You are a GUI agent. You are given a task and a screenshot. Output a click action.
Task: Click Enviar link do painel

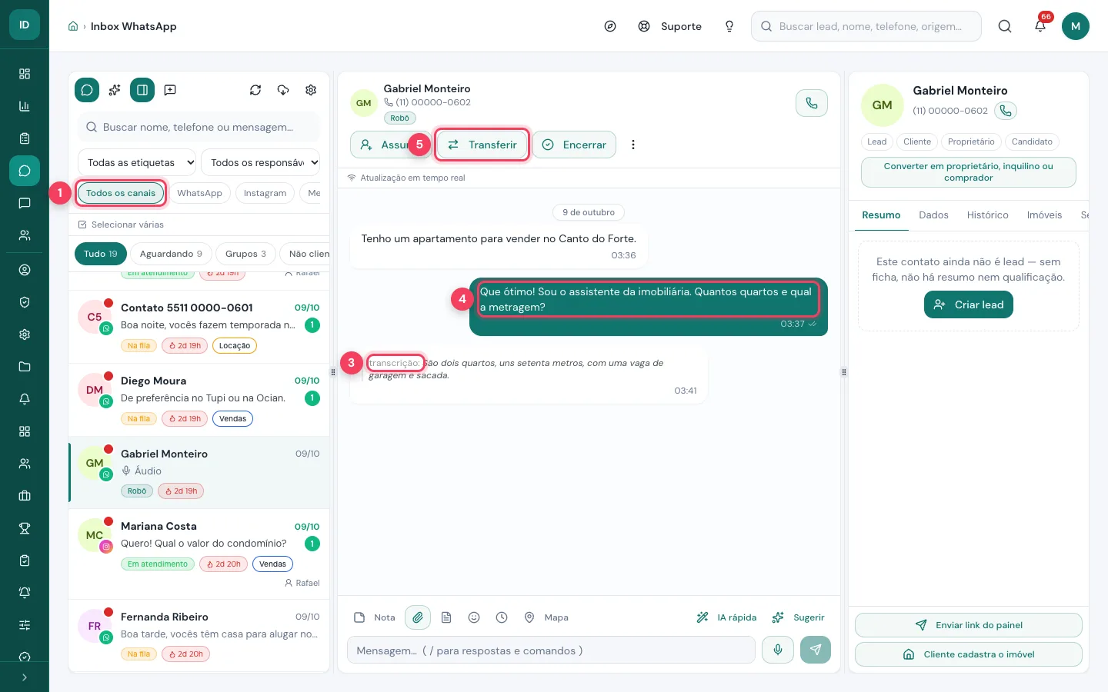[969, 625]
